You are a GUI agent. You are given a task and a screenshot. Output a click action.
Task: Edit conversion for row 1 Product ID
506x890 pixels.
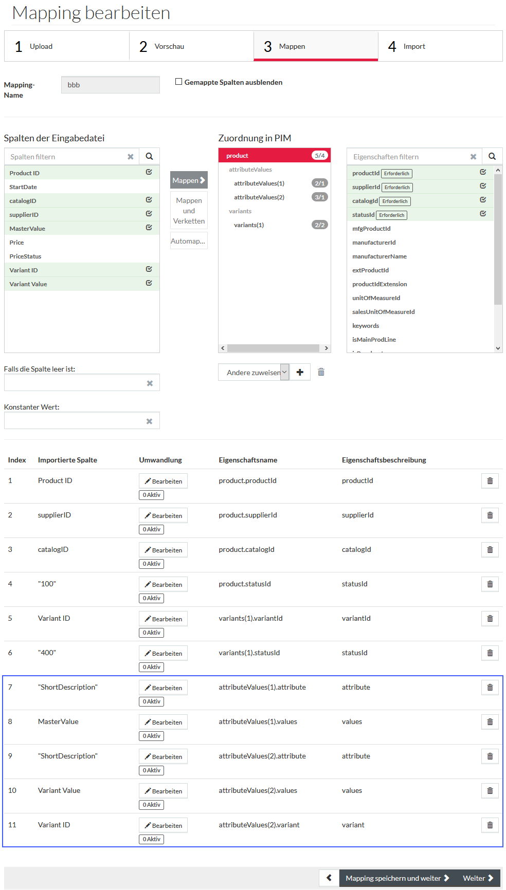163,481
